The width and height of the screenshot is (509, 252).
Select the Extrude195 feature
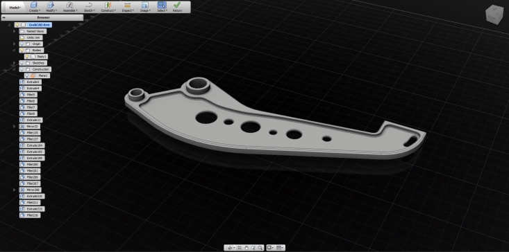(x=33, y=152)
